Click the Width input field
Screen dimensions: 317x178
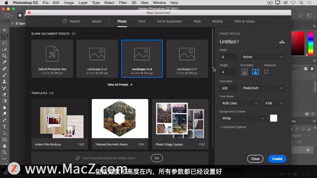click(228, 57)
